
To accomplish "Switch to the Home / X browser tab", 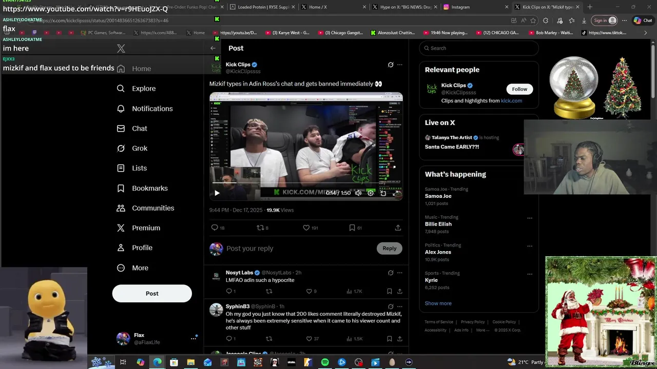I will [x=333, y=7].
